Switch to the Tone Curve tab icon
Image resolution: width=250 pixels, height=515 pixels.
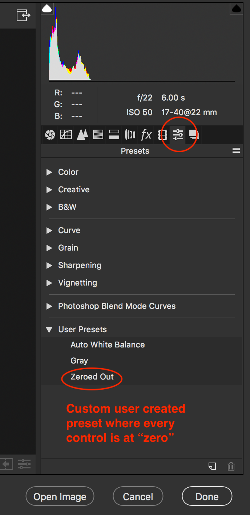(x=66, y=135)
